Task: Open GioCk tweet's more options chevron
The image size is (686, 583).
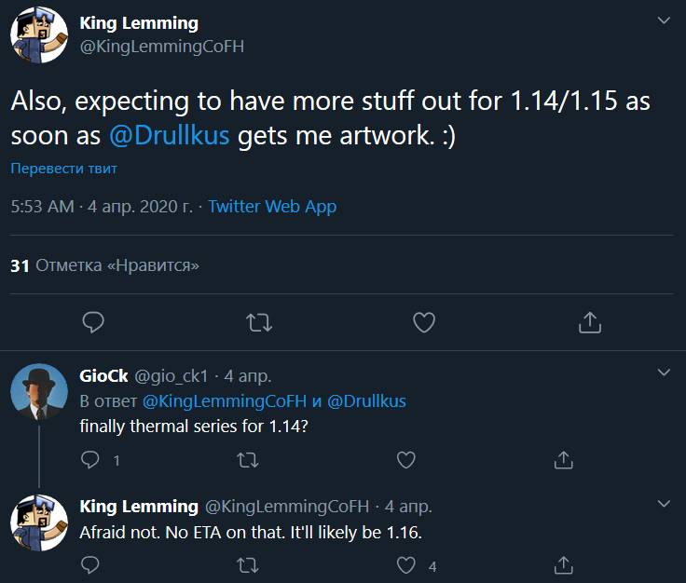Action: 664,373
